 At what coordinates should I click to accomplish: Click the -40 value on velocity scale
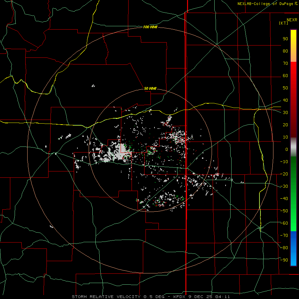284,199
